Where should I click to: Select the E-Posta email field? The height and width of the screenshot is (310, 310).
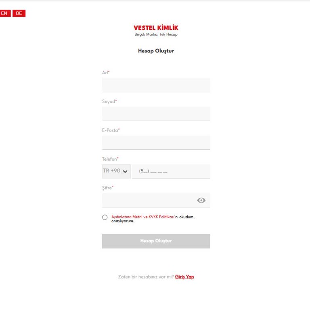[x=156, y=142]
